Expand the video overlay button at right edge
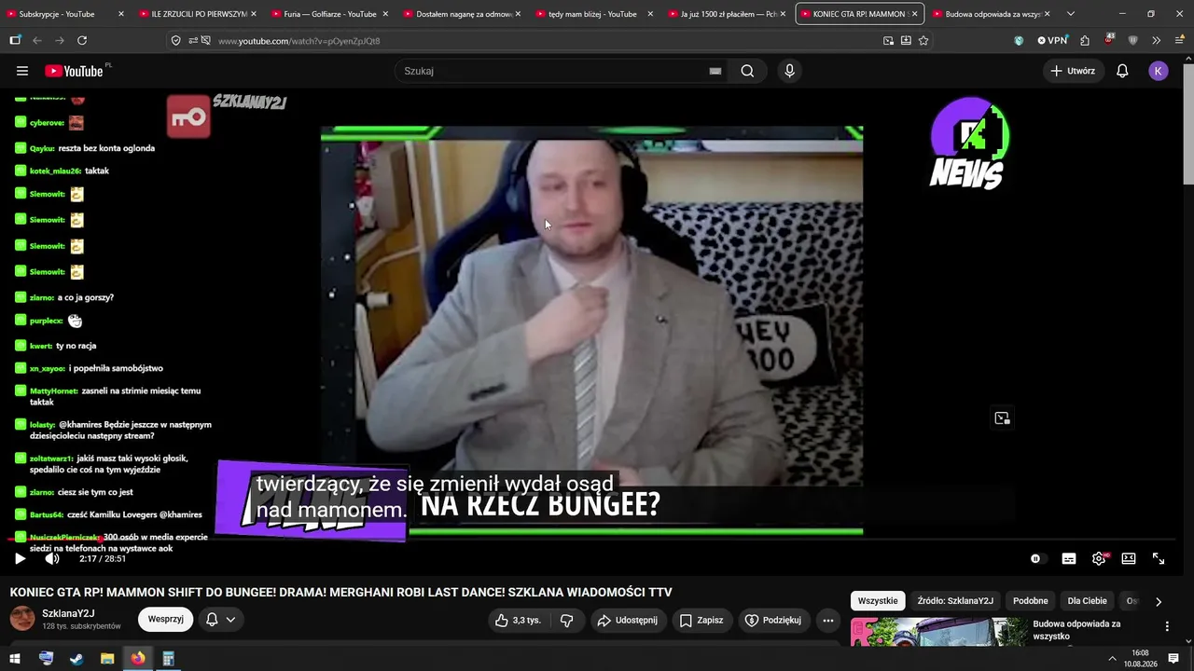This screenshot has width=1194, height=671. (x=1002, y=418)
